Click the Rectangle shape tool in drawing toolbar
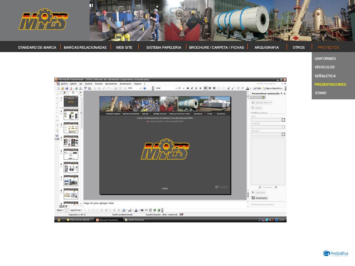This screenshot has width=355, height=266. 93,210
